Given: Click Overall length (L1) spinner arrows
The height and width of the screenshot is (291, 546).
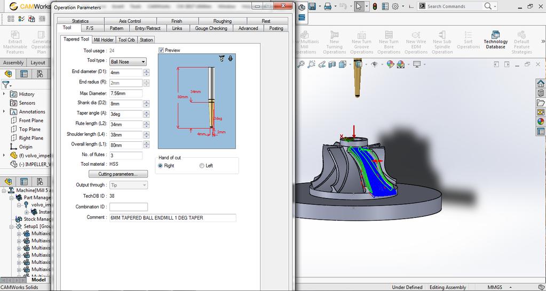Looking at the screenshot, I should (146, 145).
